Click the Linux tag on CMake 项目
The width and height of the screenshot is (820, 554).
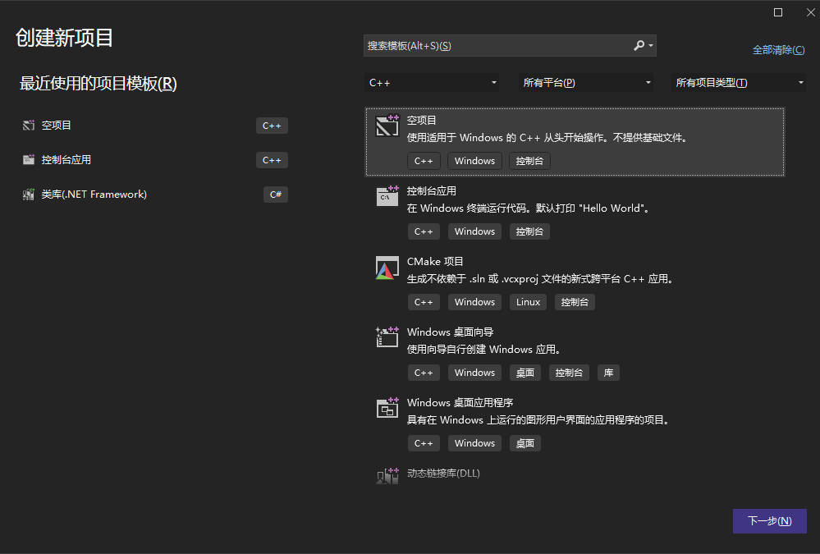click(x=528, y=301)
